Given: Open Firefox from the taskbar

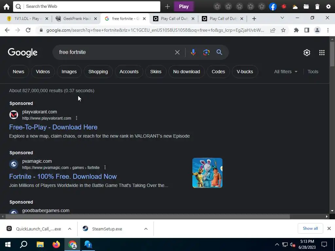Looking at the screenshot, I should click(56, 244).
